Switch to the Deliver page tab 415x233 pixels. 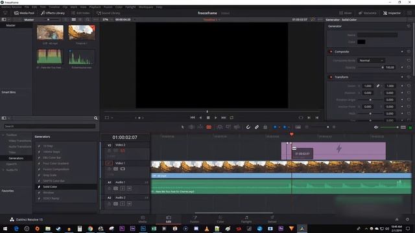point(272,219)
